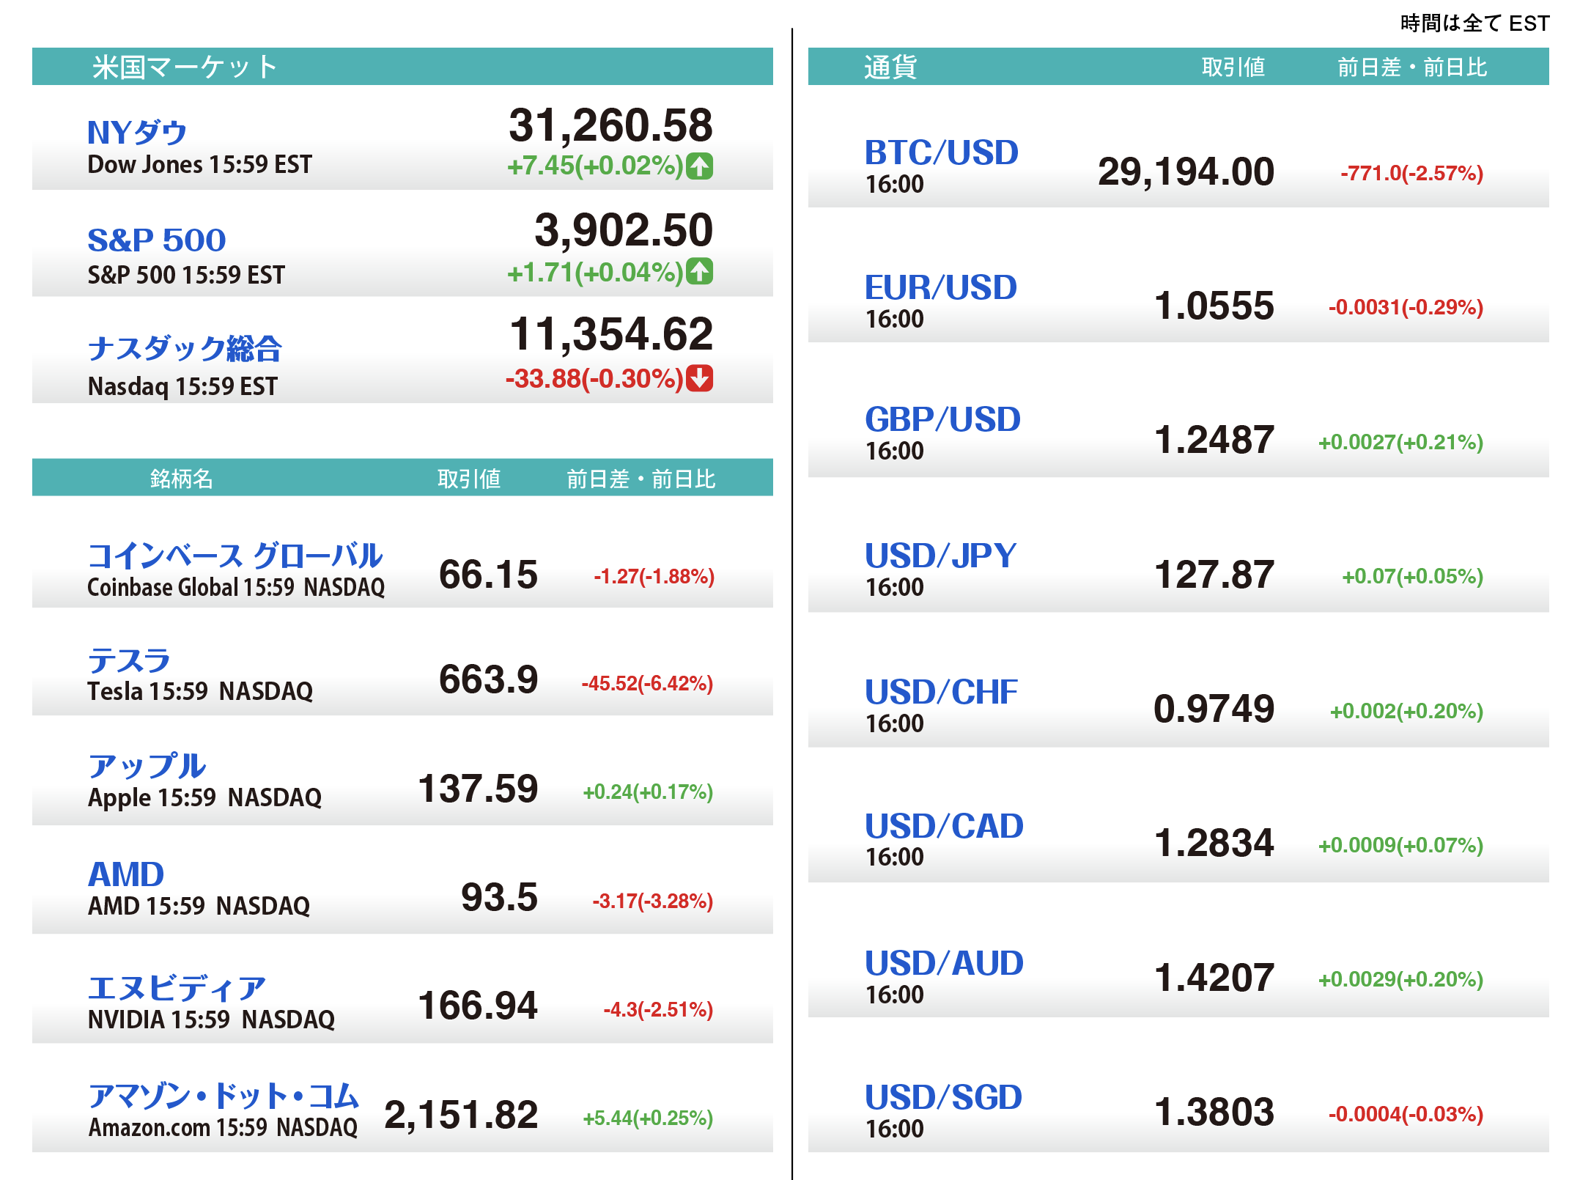Open the NYダウ index link
1580x1180 pixels.
tap(137, 133)
